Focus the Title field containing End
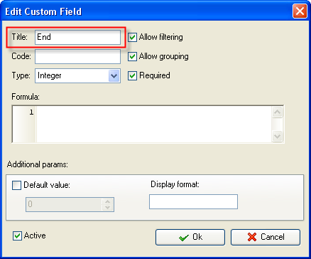 click(x=77, y=38)
